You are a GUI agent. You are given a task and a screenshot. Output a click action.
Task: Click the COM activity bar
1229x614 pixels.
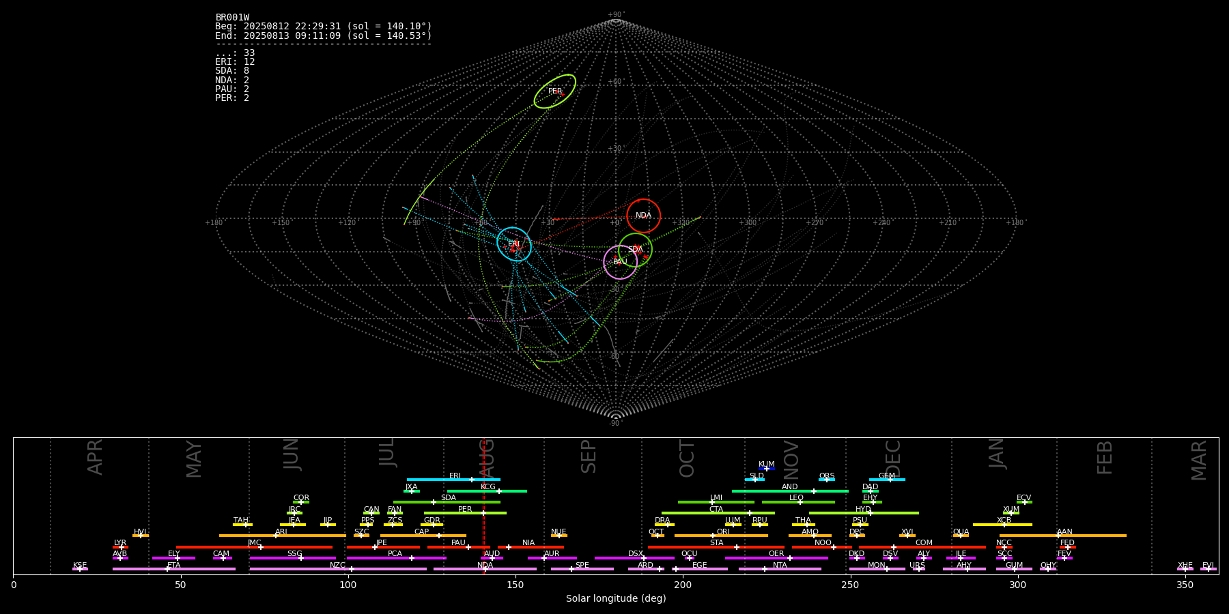tap(922, 546)
